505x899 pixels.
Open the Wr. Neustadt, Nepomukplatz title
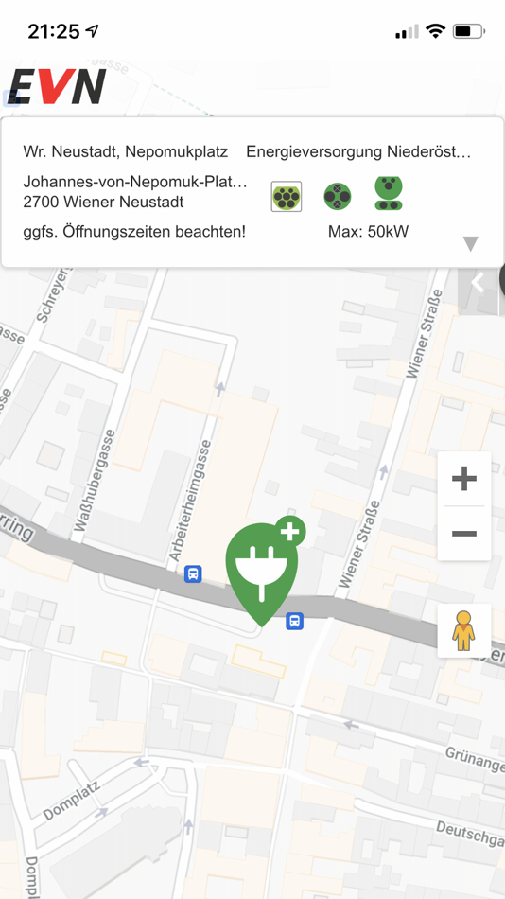126,152
